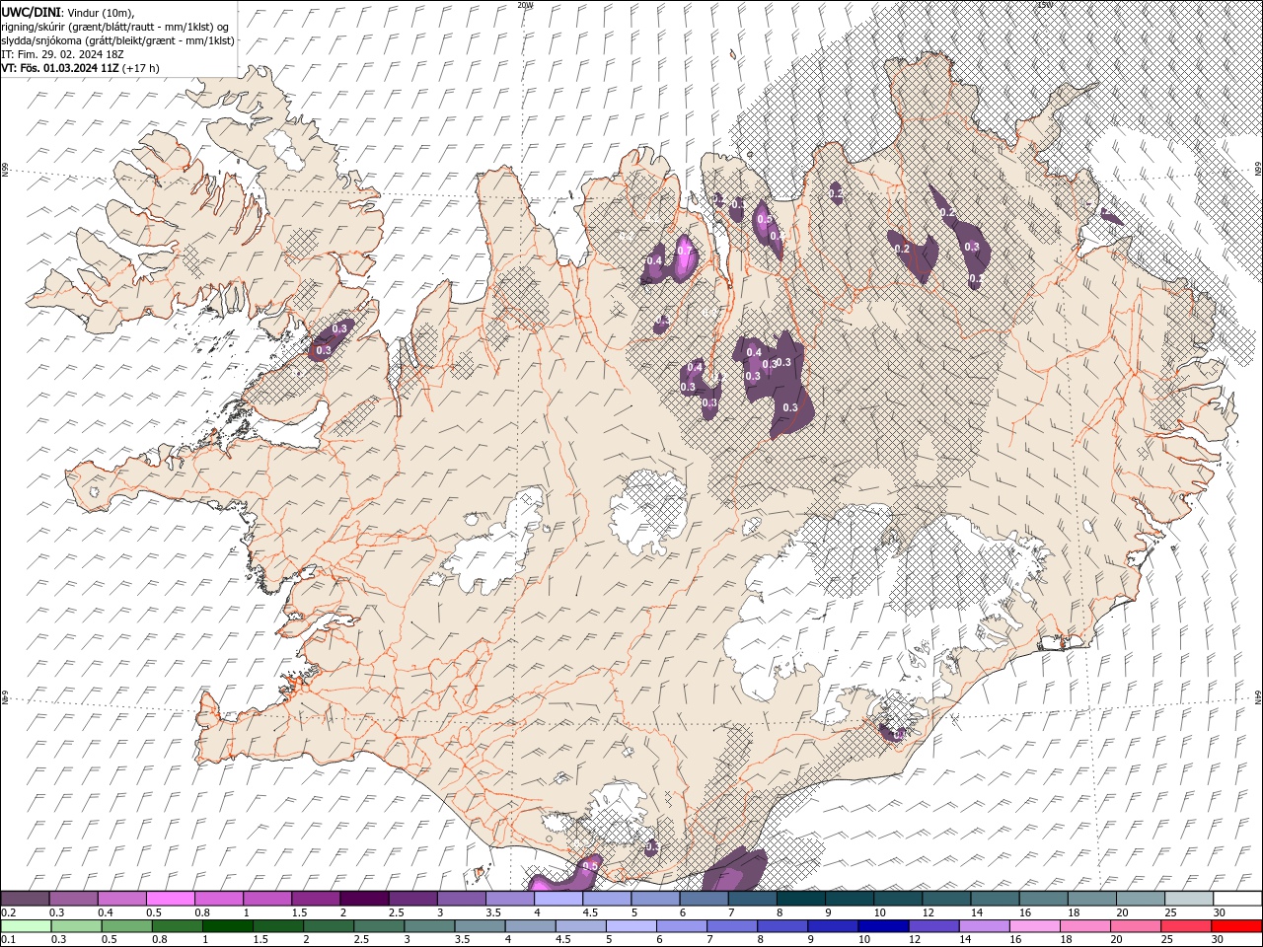Pick the orchid swatch starting at 0.4

coord(121,899)
